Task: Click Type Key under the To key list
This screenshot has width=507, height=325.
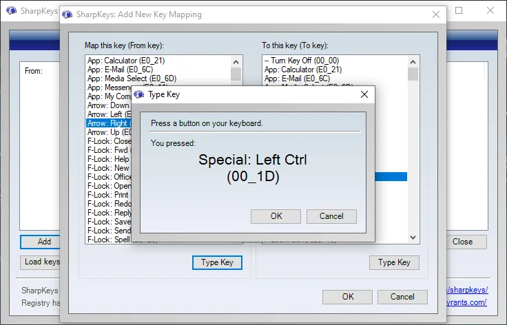Action: [394, 262]
